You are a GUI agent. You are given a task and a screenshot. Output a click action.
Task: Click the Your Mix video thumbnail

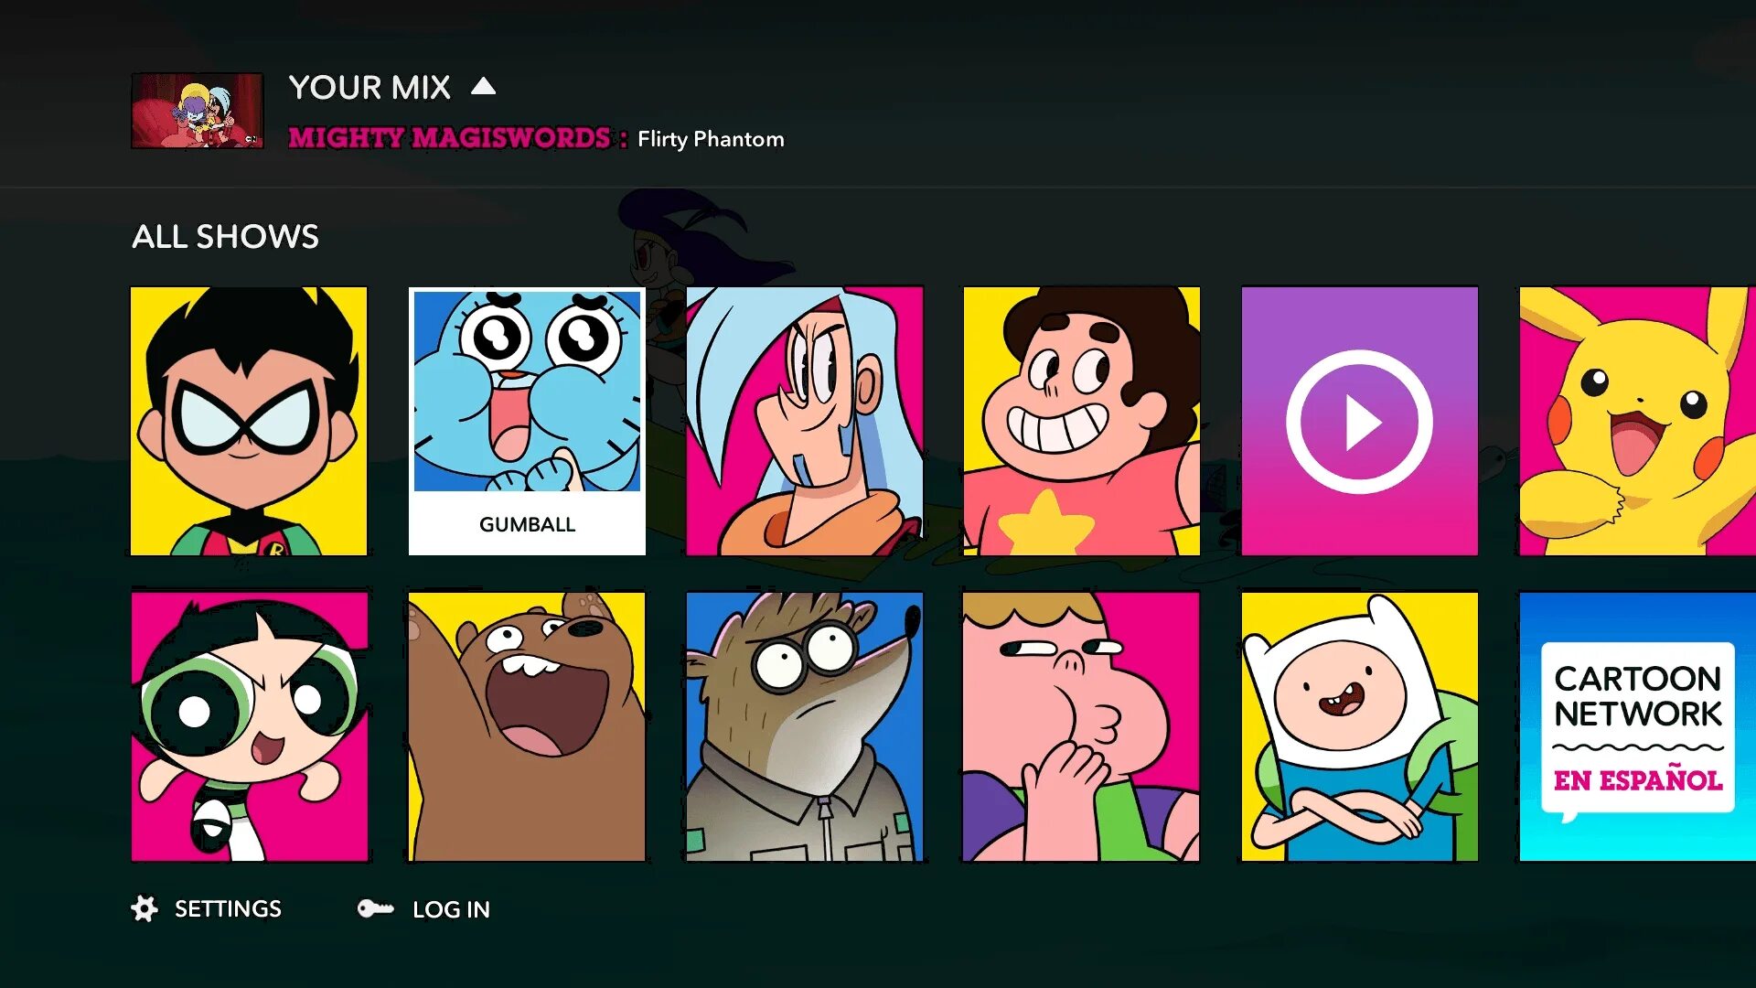(197, 111)
